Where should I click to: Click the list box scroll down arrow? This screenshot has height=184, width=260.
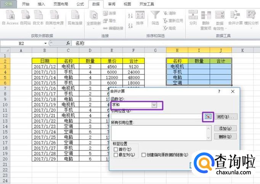tap(209, 138)
